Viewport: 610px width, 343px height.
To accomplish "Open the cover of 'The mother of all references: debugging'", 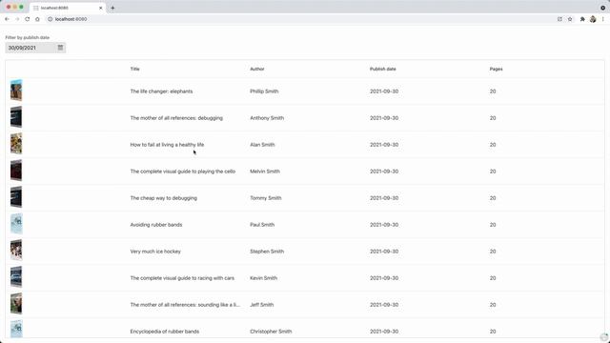I will (16, 116).
